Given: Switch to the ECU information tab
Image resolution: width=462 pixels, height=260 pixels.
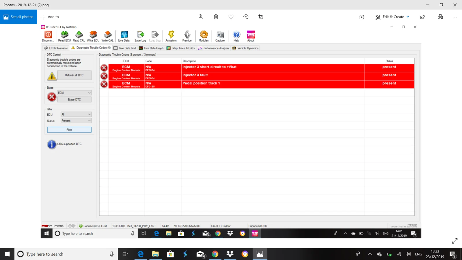Looking at the screenshot, I should pyautogui.click(x=56, y=48).
